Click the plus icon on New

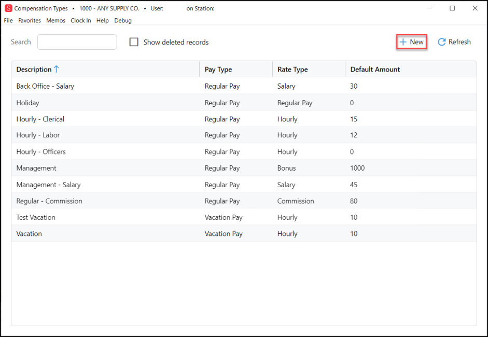pyautogui.click(x=403, y=42)
